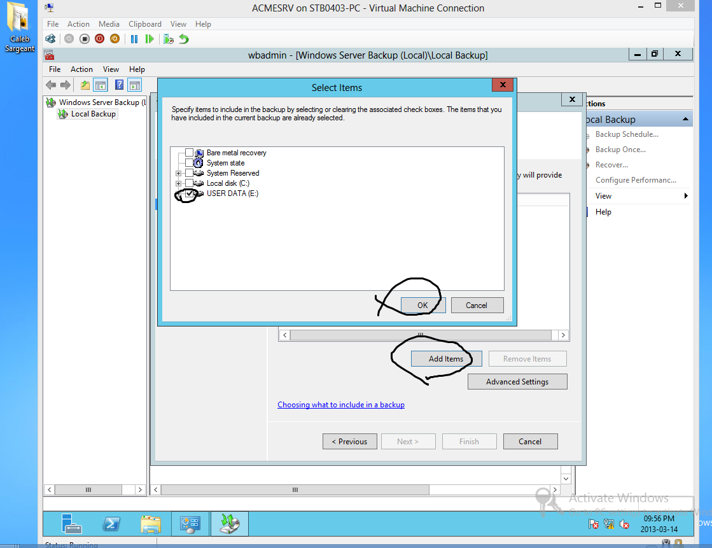Check the Local disk (C:) checkbox

(x=190, y=183)
